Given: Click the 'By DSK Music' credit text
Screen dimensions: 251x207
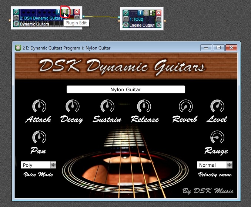Looking at the screenshot, I should pyautogui.click(x=208, y=191).
